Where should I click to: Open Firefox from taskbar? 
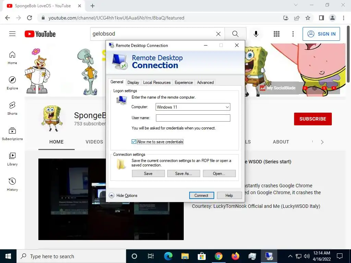(x=235, y=256)
